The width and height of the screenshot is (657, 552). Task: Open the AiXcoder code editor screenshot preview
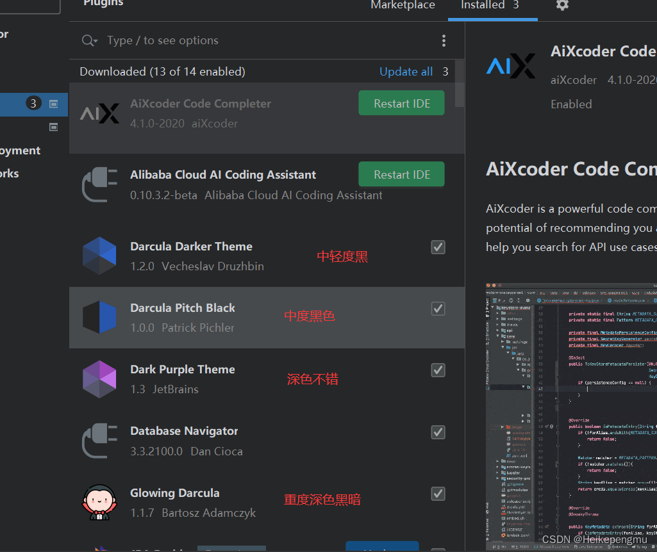tap(571, 416)
